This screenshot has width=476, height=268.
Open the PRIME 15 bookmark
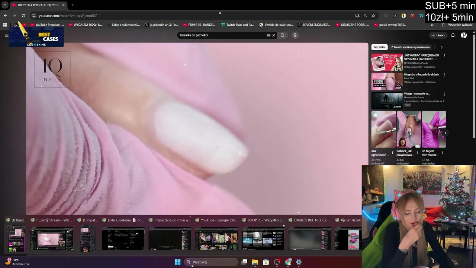tap(199, 25)
